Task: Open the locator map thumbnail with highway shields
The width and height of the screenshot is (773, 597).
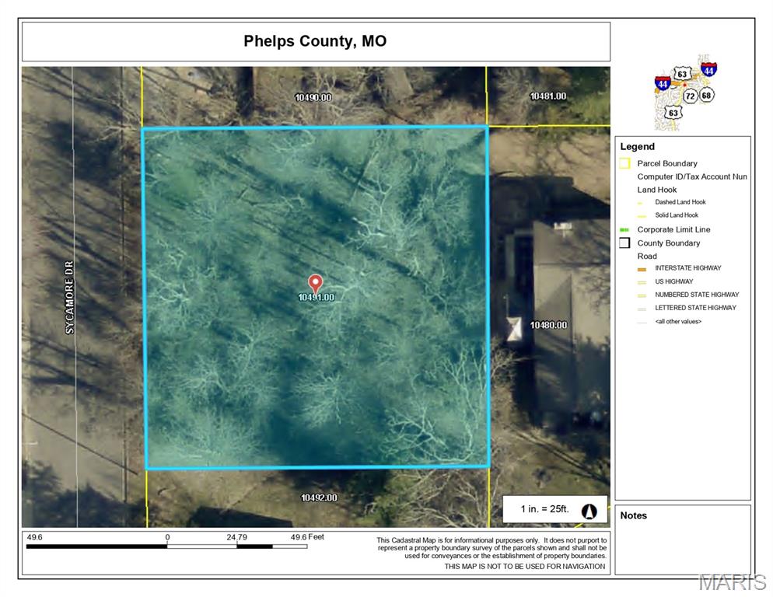Action: pyautogui.click(x=685, y=93)
